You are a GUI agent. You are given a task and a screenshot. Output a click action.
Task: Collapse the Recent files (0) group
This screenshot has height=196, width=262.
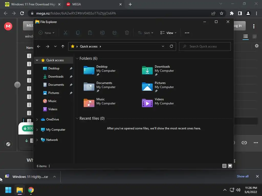pyautogui.click(x=77, y=118)
